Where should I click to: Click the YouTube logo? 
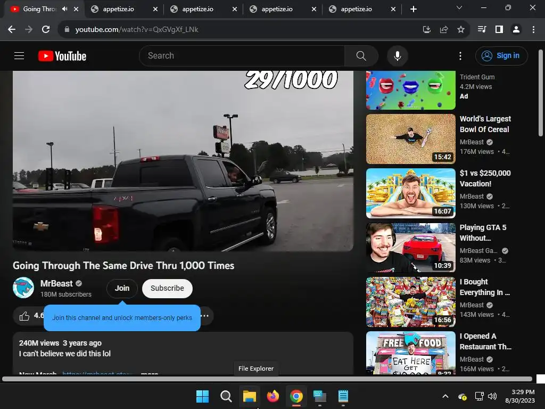(62, 56)
